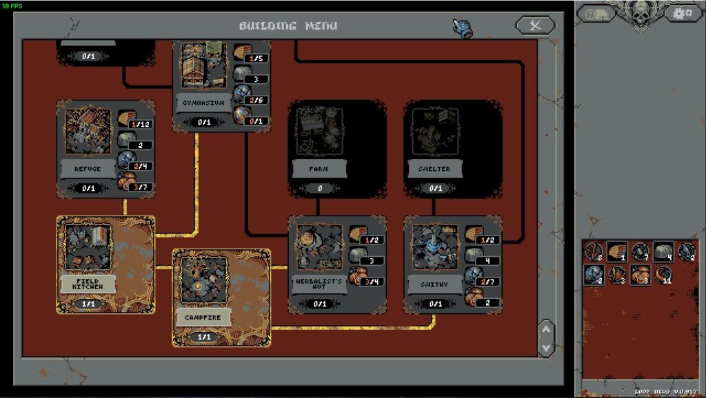Screen dimensions: 706x398
Task: Select the blue metal ingot inventory item
Action: 594,275
